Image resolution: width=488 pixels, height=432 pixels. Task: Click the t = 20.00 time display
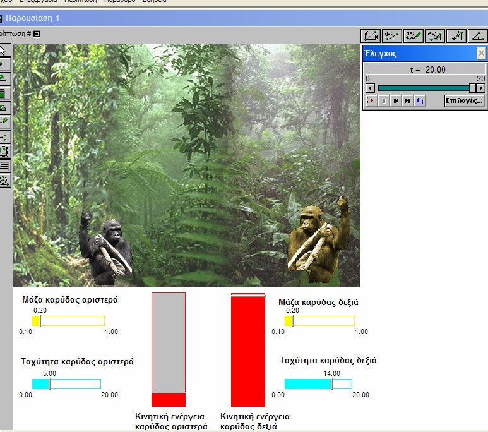[x=426, y=69]
